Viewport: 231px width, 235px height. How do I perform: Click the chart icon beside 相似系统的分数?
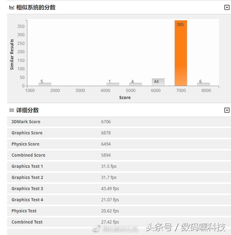[x=12, y=7]
